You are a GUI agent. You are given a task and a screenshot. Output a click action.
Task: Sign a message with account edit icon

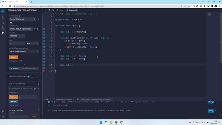pos(38,28)
